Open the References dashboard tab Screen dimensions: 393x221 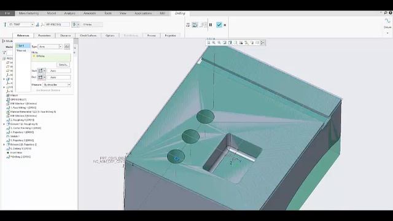[x=23, y=36]
